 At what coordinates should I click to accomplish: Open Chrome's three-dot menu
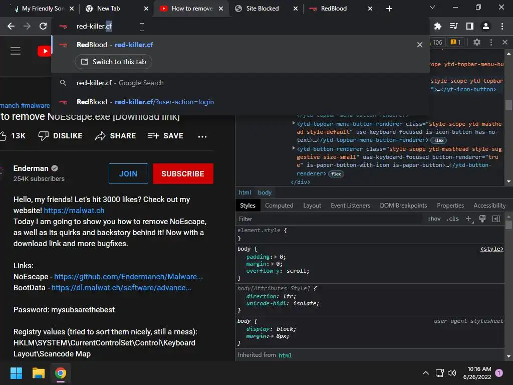click(502, 26)
